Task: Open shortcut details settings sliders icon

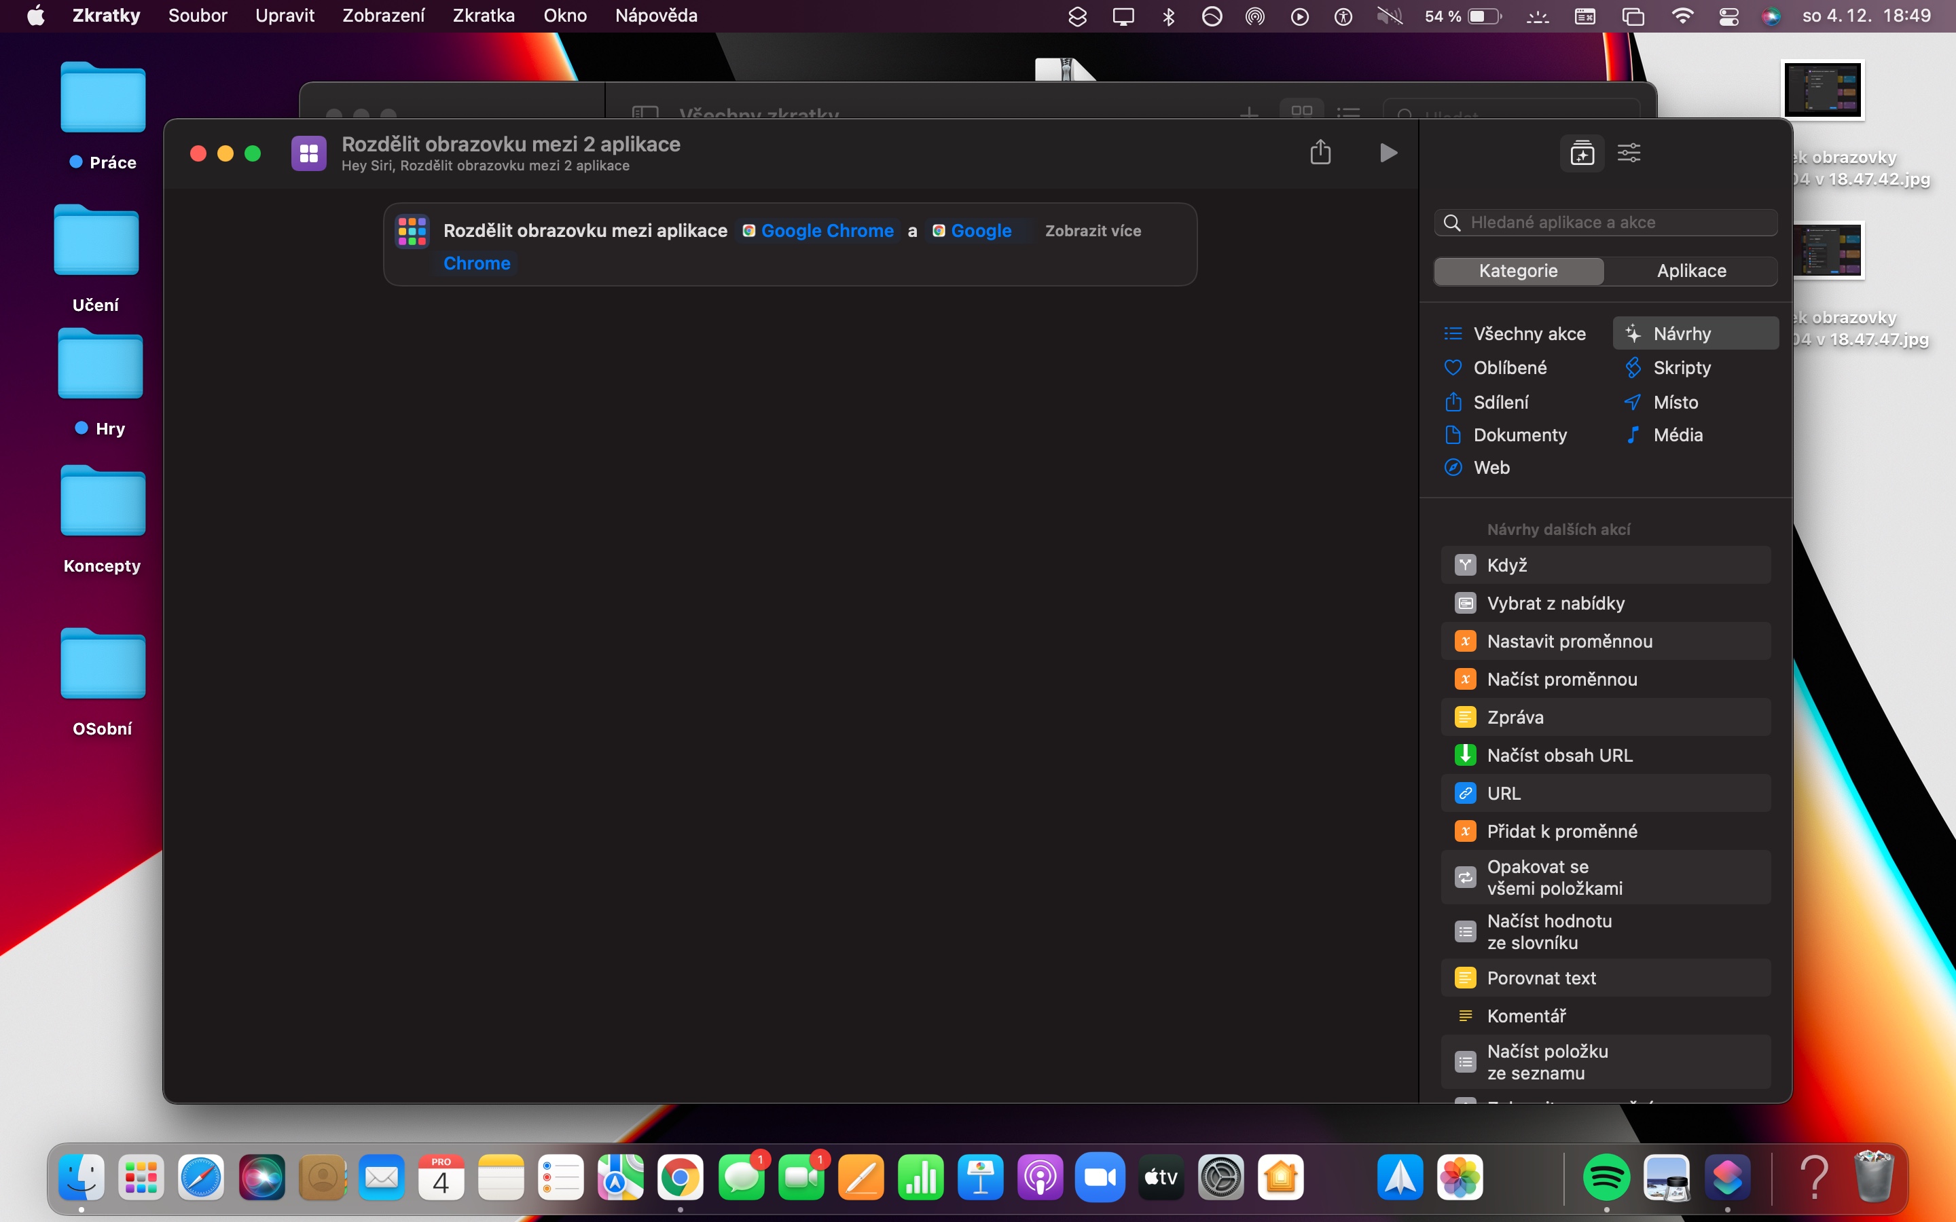Action: coord(1629,153)
